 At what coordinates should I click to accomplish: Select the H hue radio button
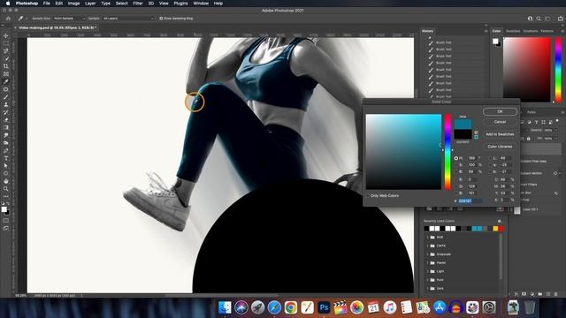coord(456,158)
